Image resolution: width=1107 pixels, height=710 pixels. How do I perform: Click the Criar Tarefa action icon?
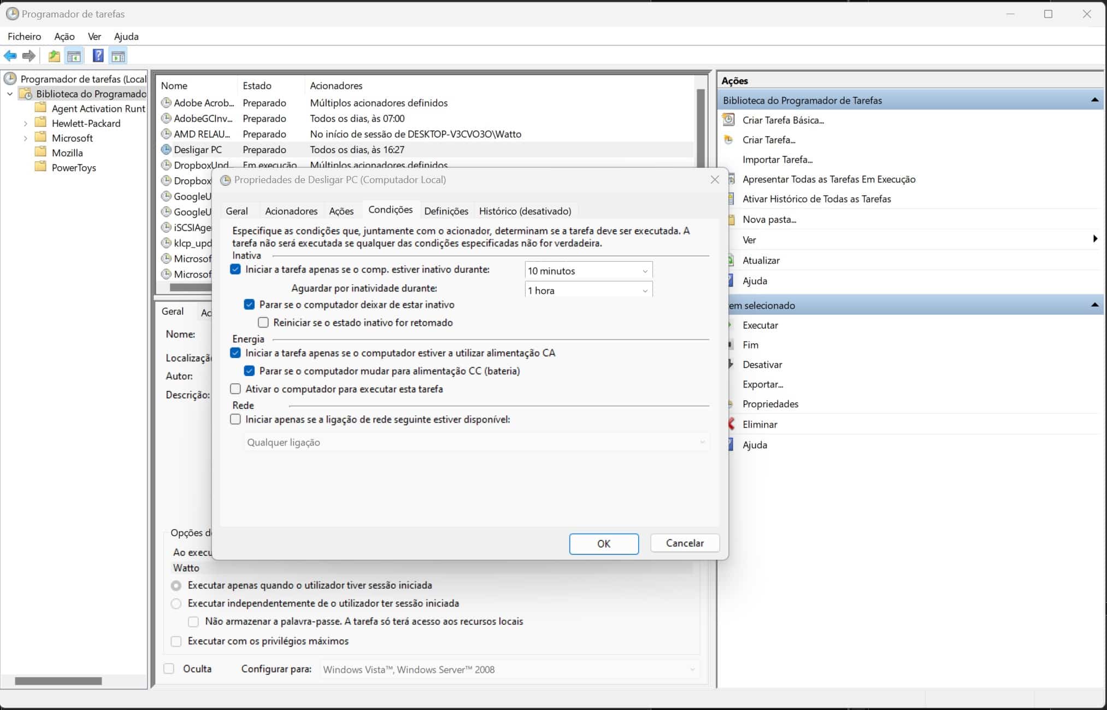pos(728,139)
